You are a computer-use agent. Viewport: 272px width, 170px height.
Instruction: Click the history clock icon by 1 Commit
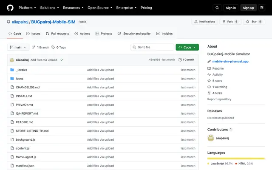(180, 59)
